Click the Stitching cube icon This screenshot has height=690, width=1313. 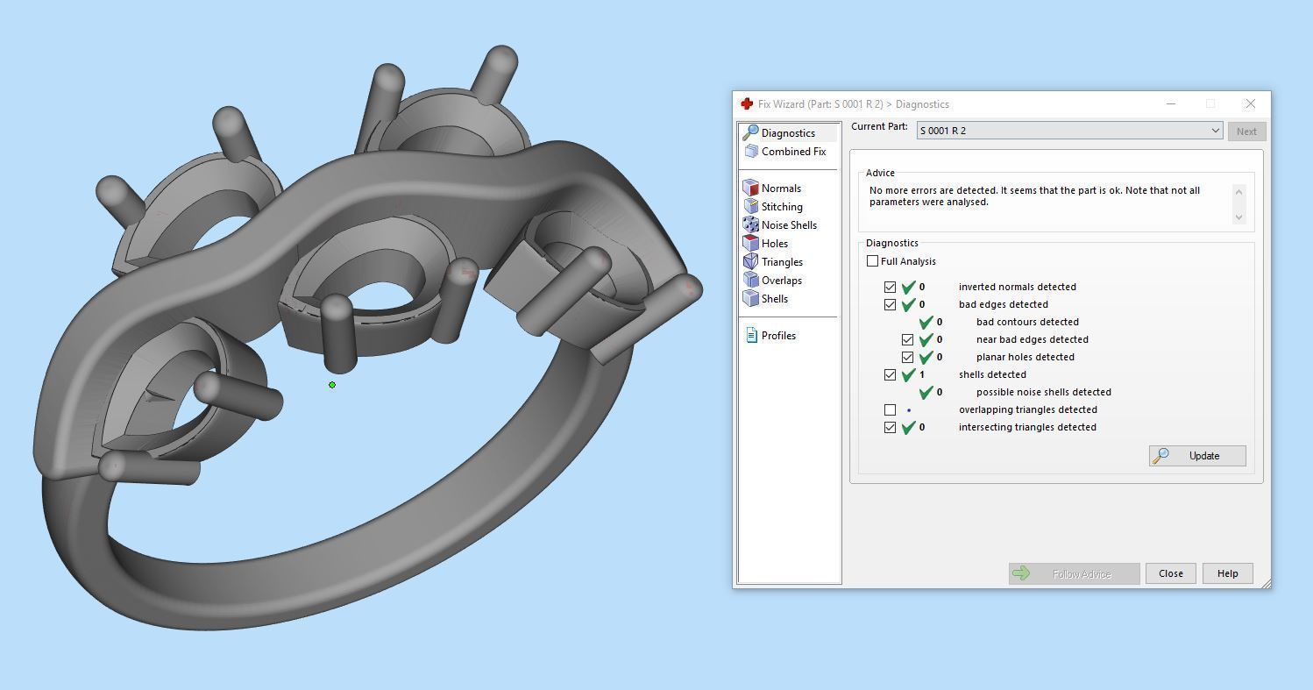(750, 206)
